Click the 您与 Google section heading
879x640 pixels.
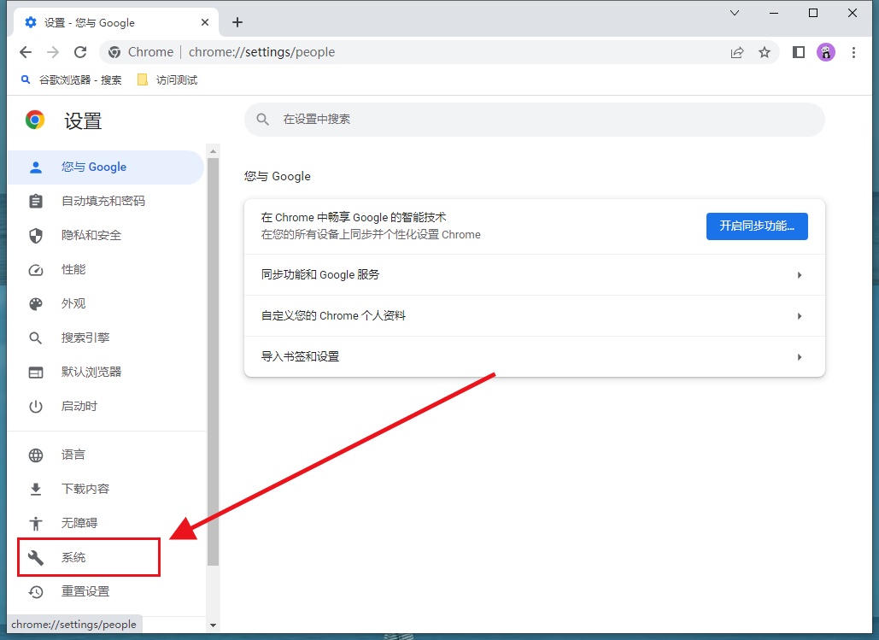(277, 176)
